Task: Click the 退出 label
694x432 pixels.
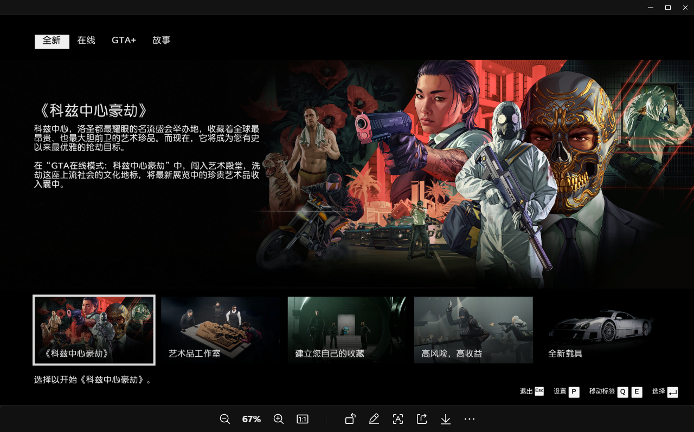Action: (526, 391)
